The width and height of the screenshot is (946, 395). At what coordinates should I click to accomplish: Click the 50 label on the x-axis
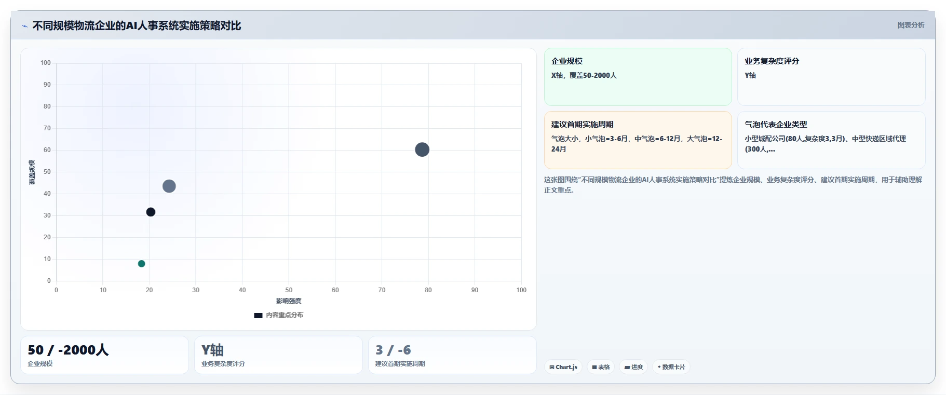pyautogui.click(x=289, y=290)
